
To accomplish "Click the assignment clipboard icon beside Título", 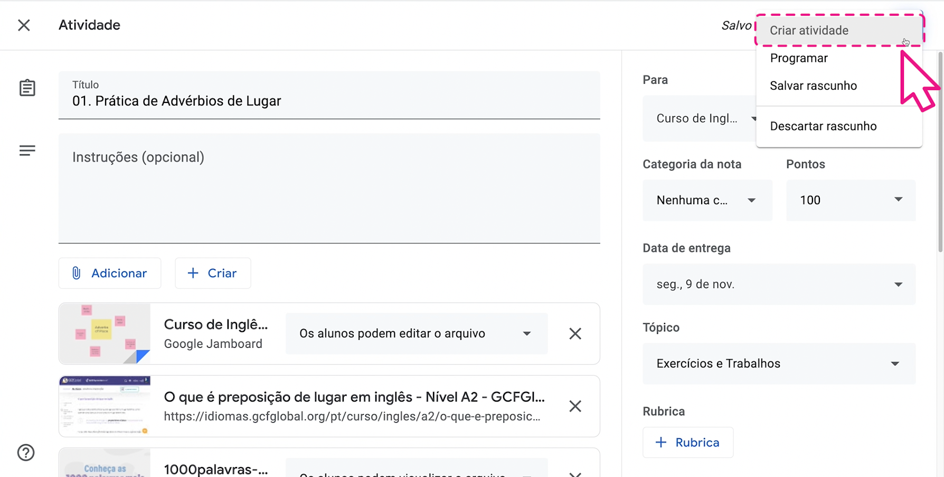I will tap(27, 88).
